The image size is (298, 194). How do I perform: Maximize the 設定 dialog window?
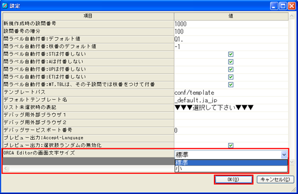283,6
